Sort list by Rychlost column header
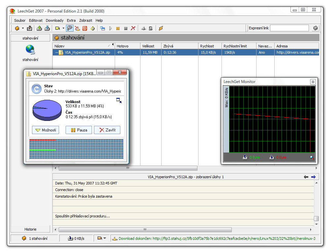Viewport: 331px width, 252px height. point(210,46)
